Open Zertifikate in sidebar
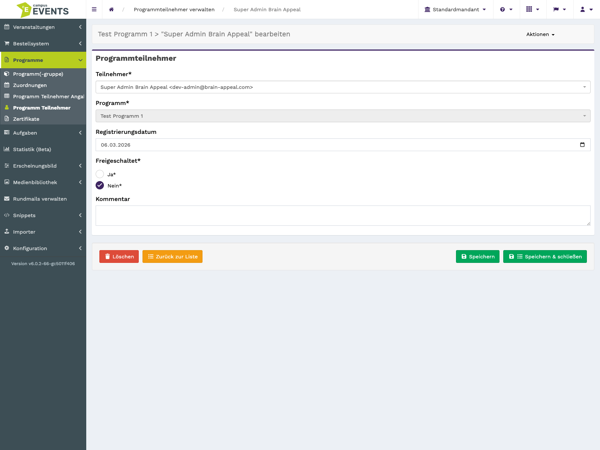 tap(43, 119)
